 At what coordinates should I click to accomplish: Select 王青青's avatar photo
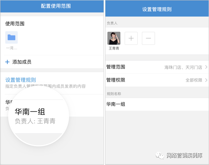tap(114, 38)
